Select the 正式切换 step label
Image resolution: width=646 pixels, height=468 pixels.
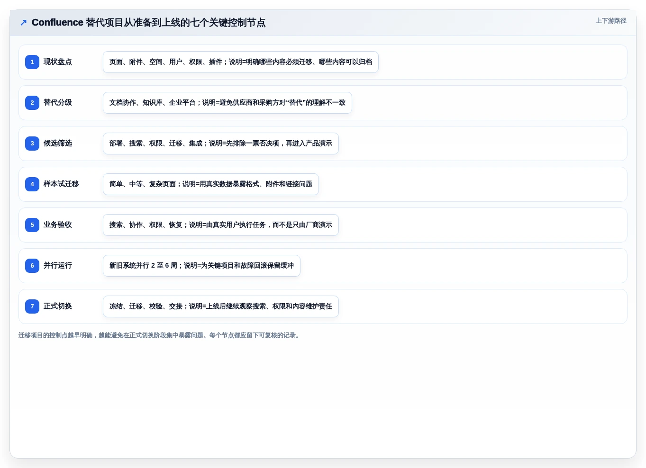click(58, 306)
